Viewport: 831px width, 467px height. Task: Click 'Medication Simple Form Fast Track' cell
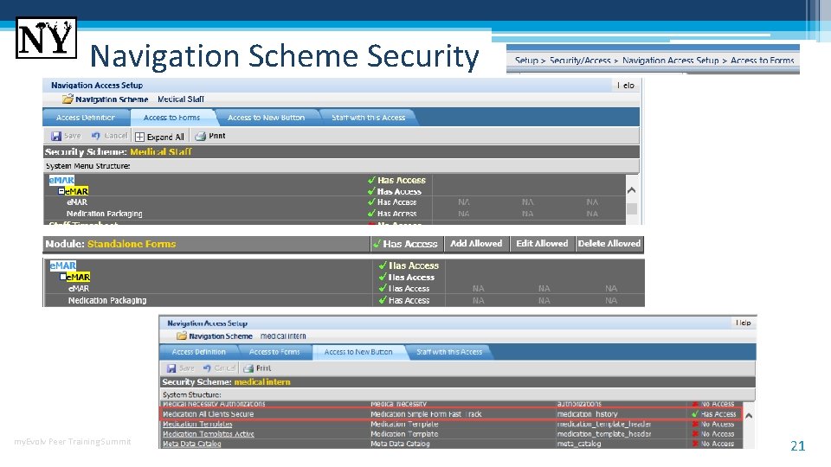pyautogui.click(x=426, y=414)
